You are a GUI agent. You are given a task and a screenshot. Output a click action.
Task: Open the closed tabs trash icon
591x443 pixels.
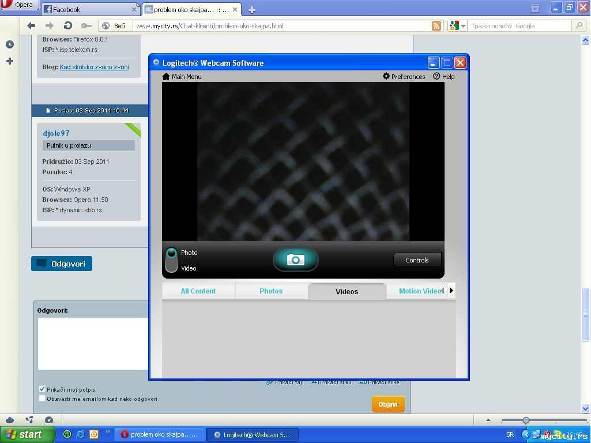tap(535, 8)
